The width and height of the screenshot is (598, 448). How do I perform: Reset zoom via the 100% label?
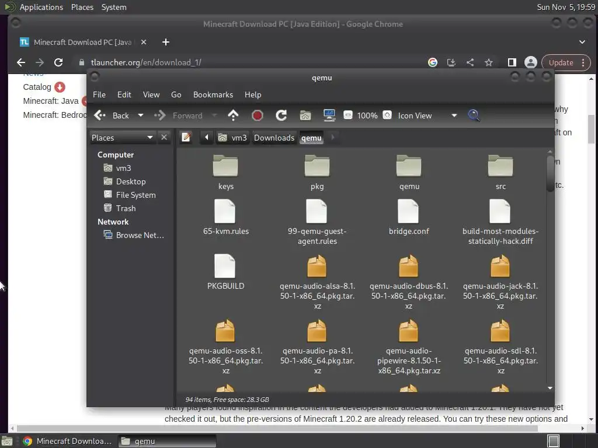367,116
